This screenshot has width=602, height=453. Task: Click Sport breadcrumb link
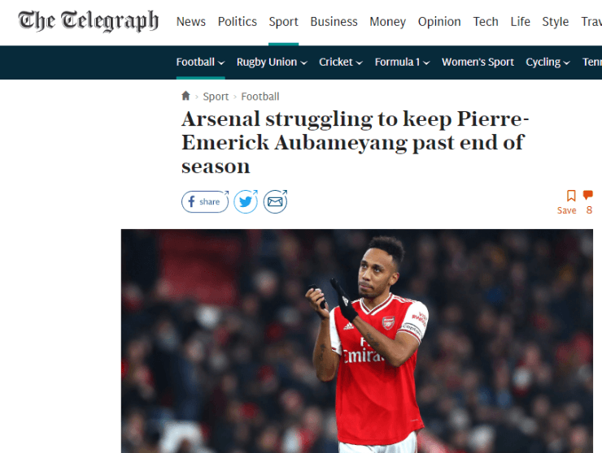(216, 96)
